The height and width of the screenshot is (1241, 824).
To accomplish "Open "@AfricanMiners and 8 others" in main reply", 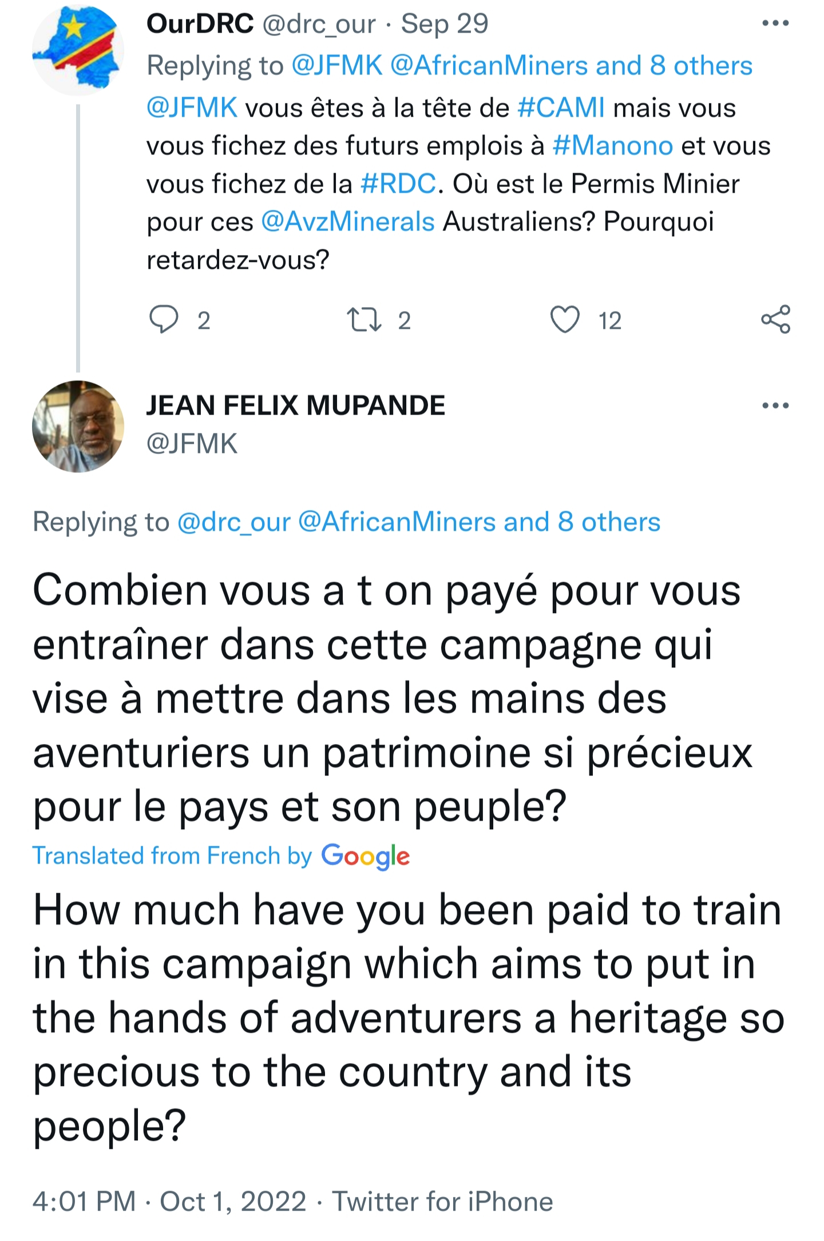I will pyautogui.click(x=479, y=522).
